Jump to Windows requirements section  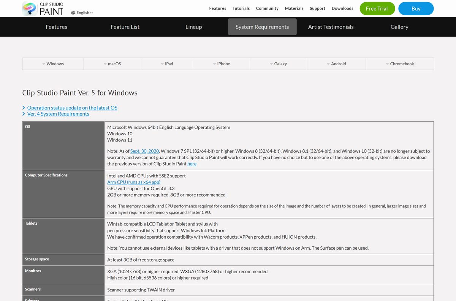click(53, 64)
